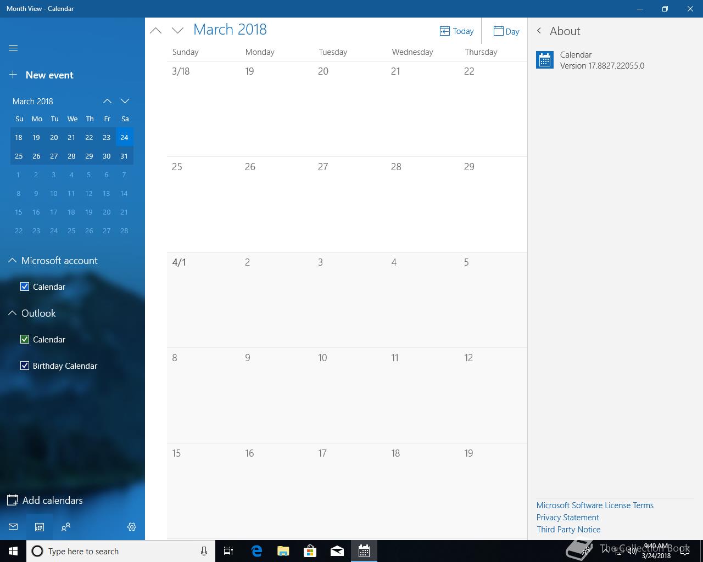This screenshot has height=562, width=703.
Task: Go to previous month in mini calendar
Action: point(107,101)
